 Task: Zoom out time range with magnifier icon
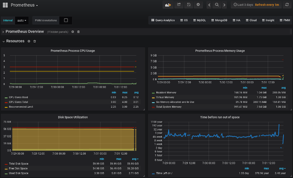click(217, 5)
